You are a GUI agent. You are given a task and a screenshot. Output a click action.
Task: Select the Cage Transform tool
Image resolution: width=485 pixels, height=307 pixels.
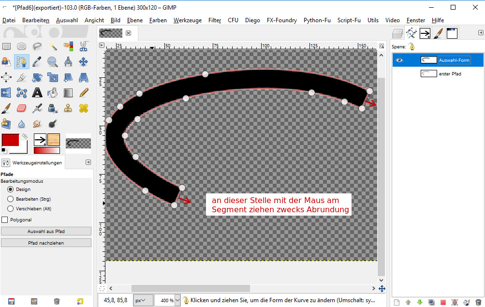21,93
